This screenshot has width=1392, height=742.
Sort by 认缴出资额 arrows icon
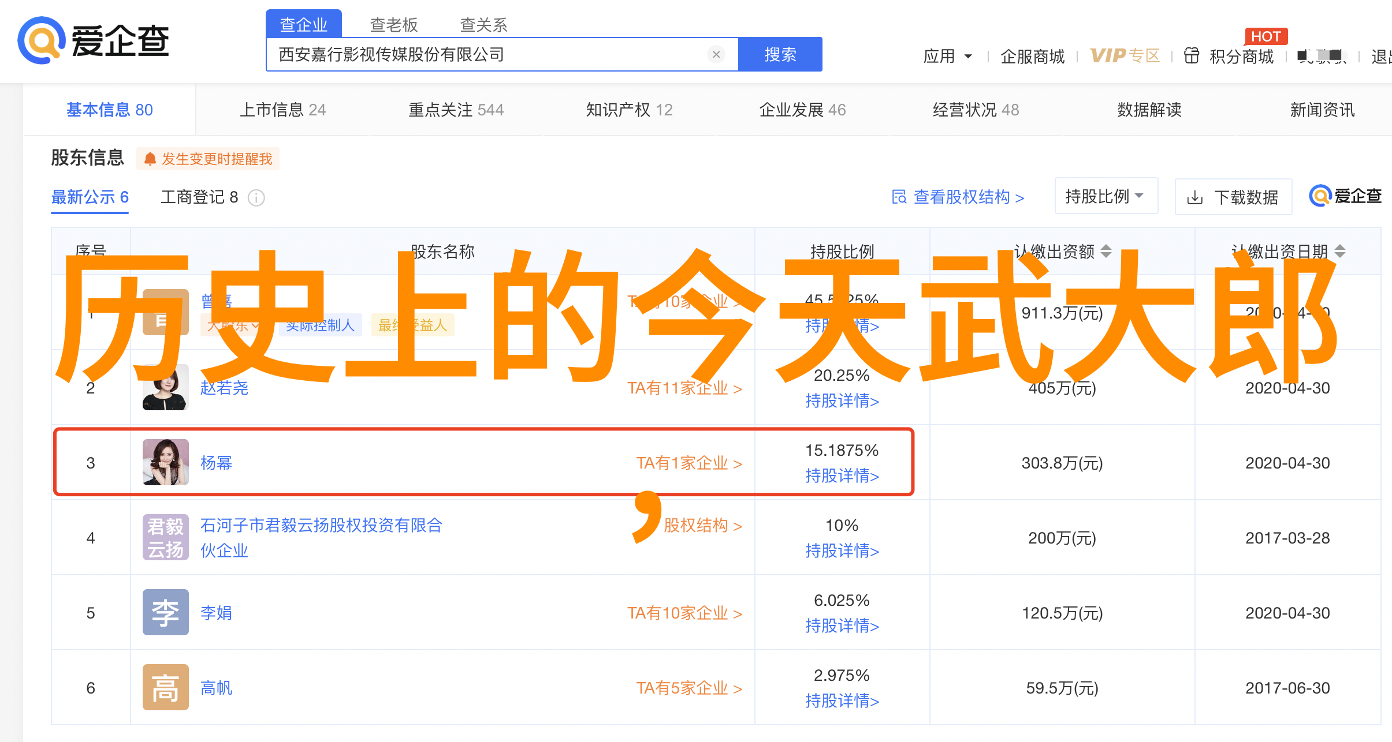[x=1106, y=251]
